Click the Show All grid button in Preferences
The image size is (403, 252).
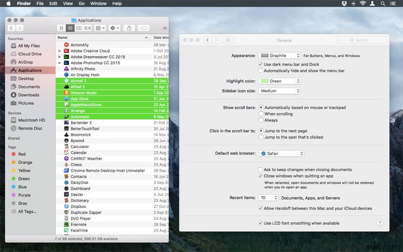(228, 40)
